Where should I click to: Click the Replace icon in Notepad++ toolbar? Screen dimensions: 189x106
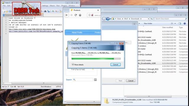pos(48,11)
